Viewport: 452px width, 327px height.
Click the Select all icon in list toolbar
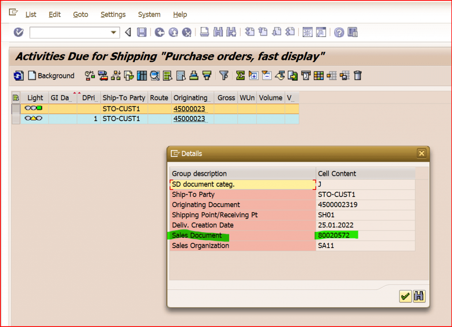click(167, 75)
